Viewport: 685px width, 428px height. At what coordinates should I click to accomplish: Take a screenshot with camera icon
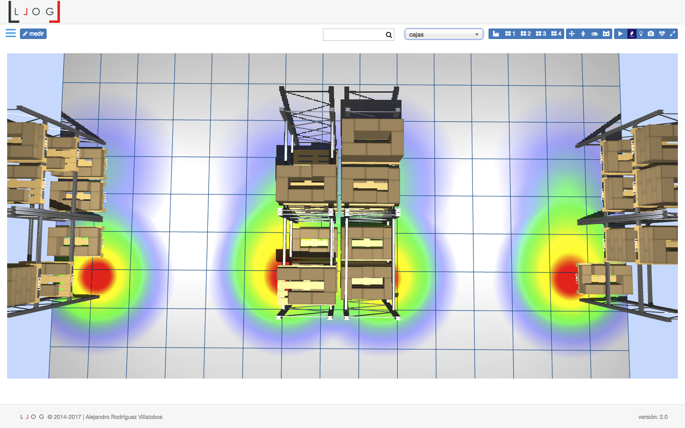pos(651,34)
